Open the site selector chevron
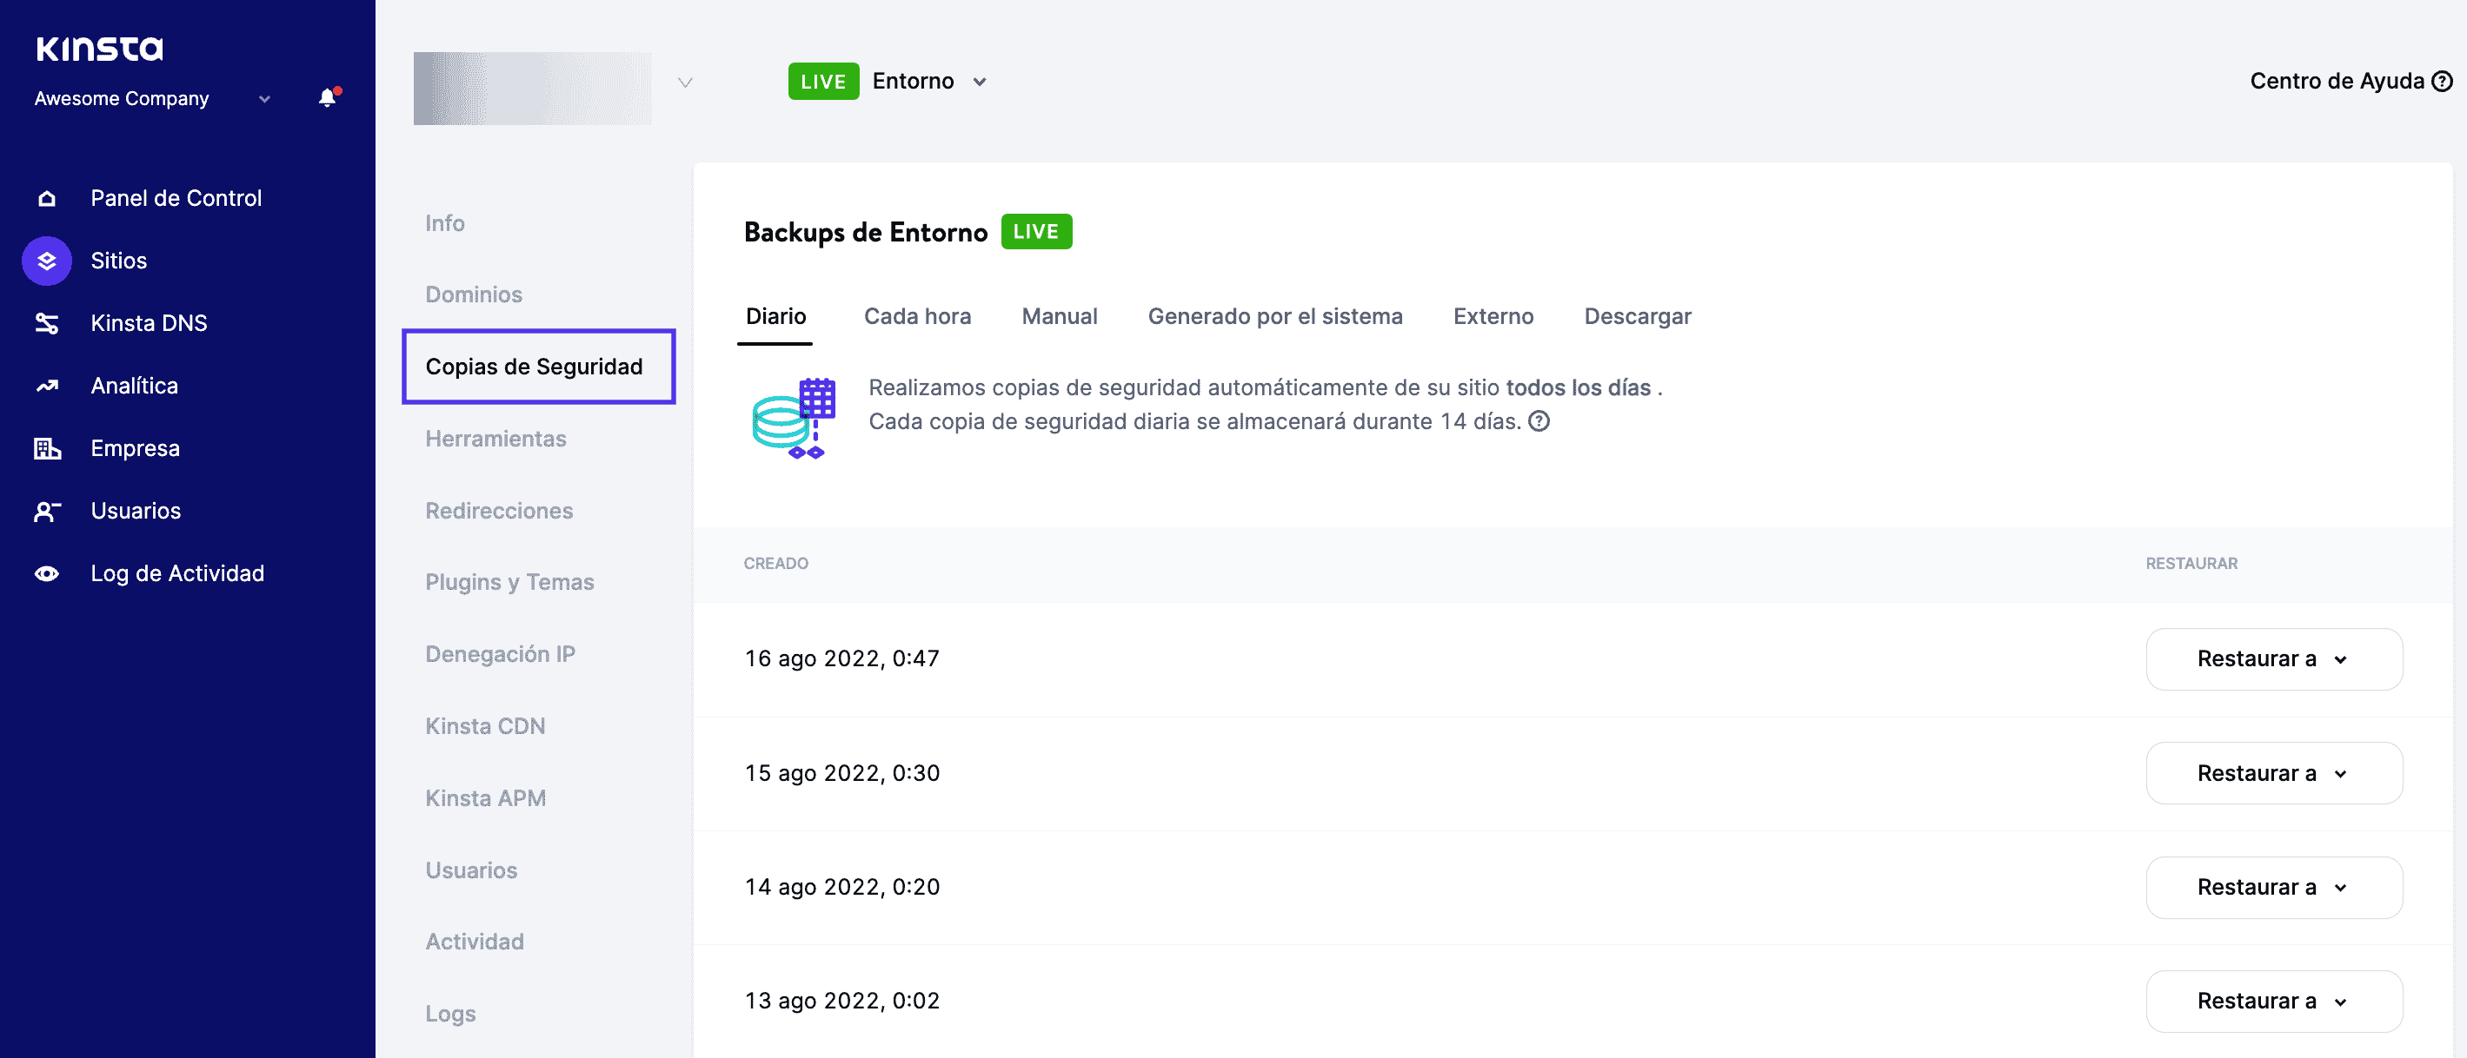This screenshot has width=2467, height=1058. pyautogui.click(x=685, y=83)
